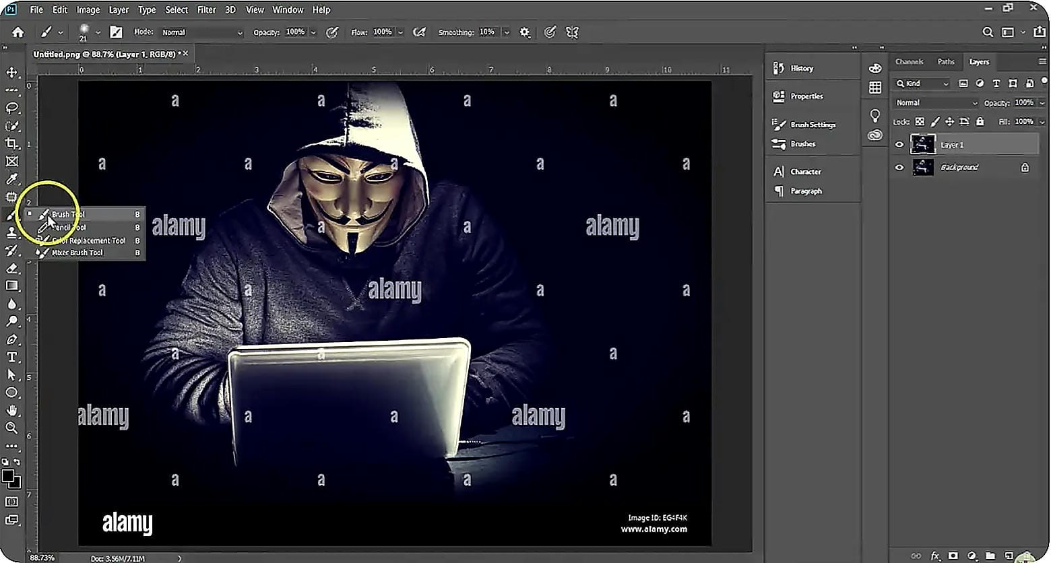Hide Layer 1 with eye icon
This screenshot has height=563, width=1051.
[899, 145]
